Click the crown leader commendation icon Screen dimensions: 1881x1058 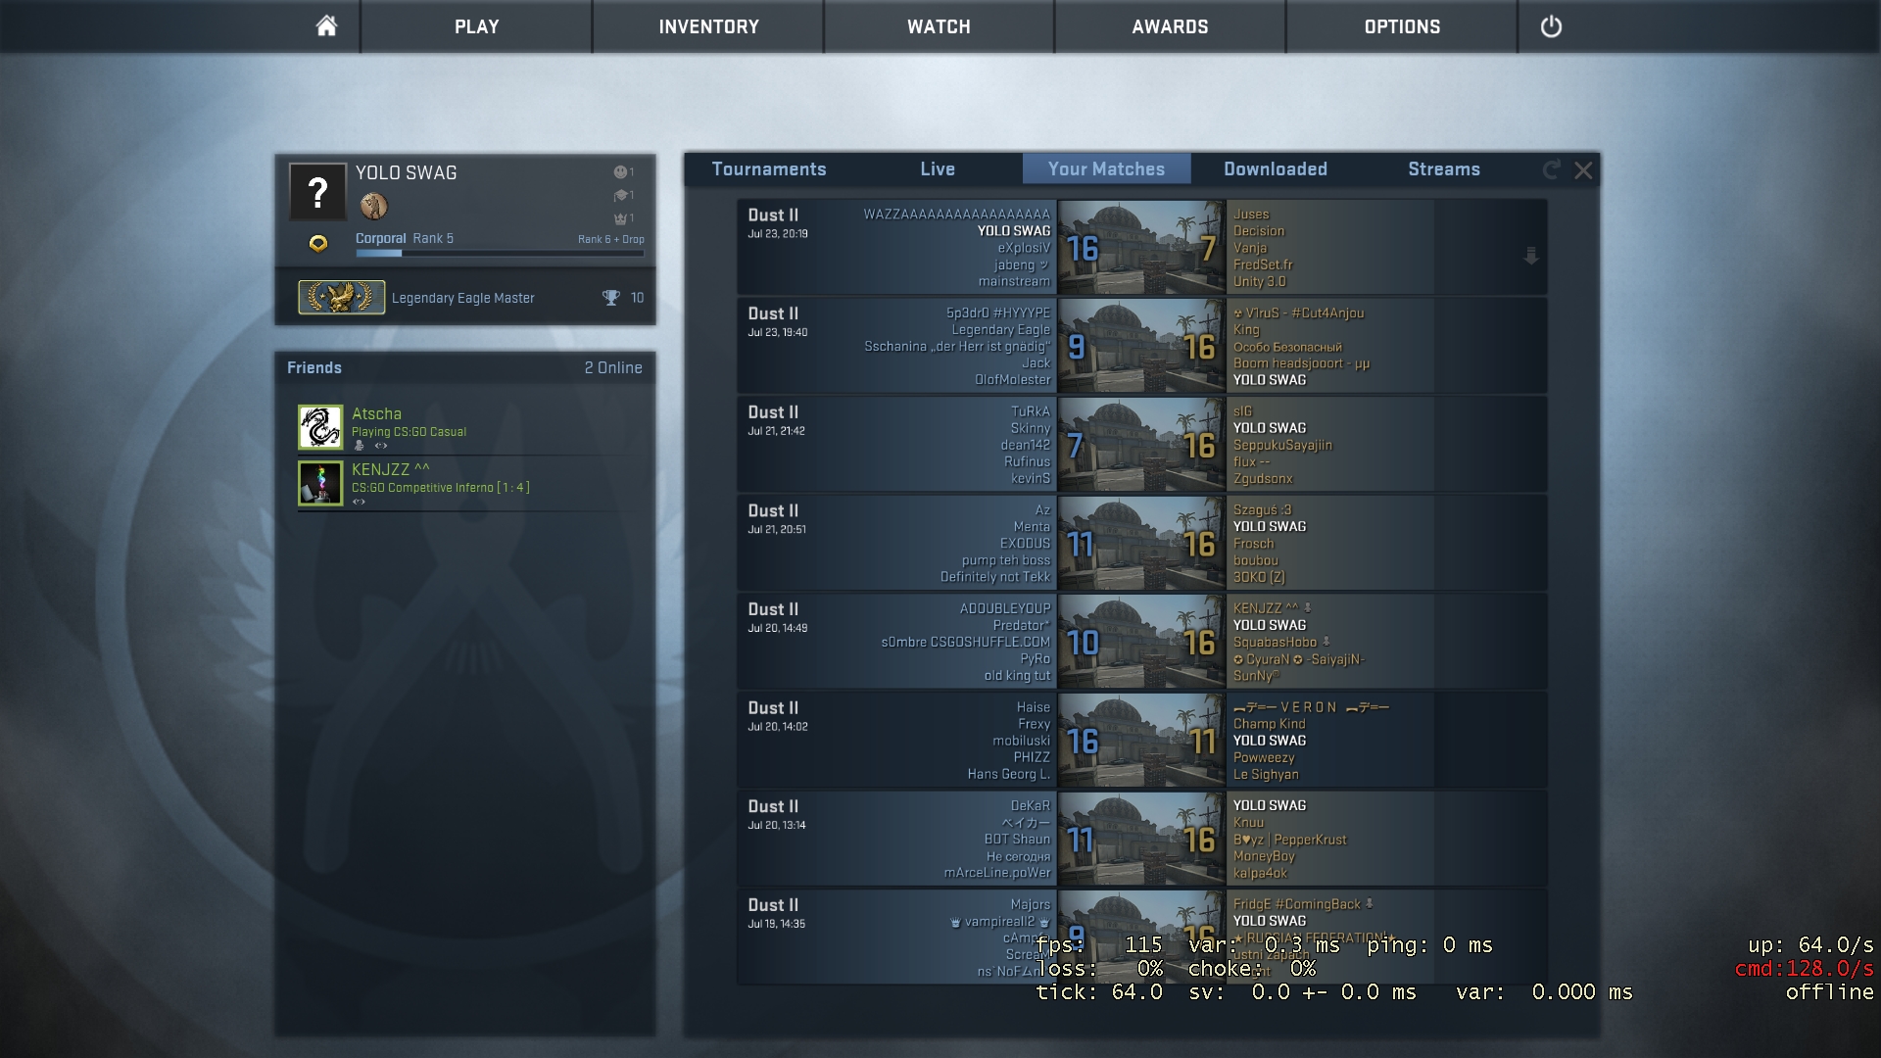pos(620,218)
